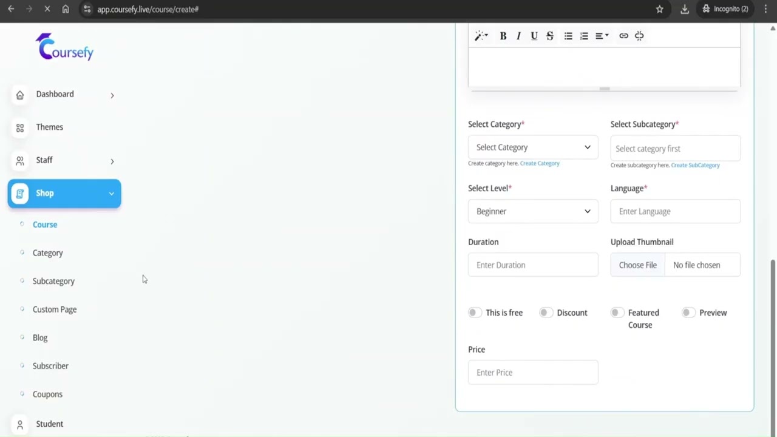Image resolution: width=777 pixels, height=437 pixels.
Task: Follow the Create SubCategory link
Action: coord(695,165)
